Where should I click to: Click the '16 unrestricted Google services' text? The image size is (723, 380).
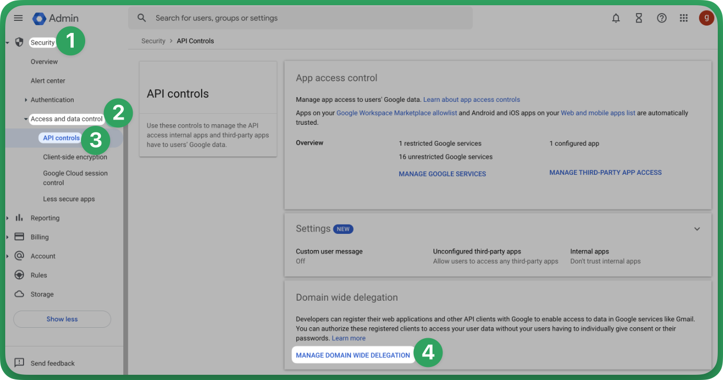[446, 157]
